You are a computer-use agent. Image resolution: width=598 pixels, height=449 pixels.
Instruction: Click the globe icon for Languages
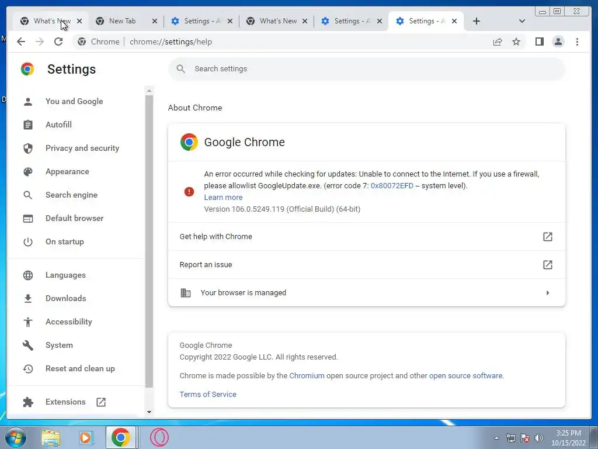(x=28, y=275)
